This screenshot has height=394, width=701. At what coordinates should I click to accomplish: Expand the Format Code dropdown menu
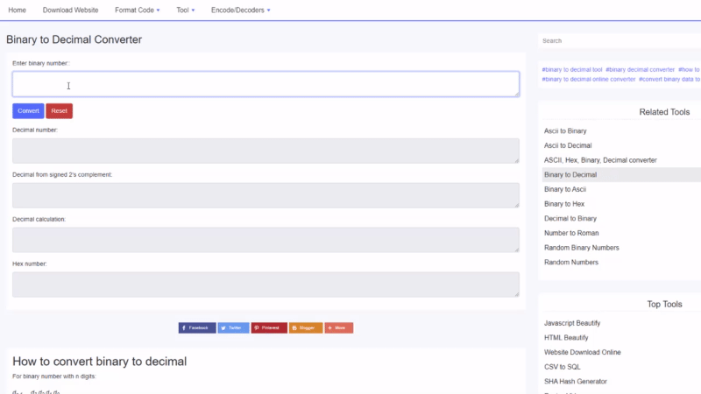click(137, 10)
